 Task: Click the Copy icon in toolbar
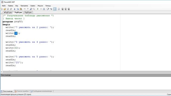[x=18, y=9]
